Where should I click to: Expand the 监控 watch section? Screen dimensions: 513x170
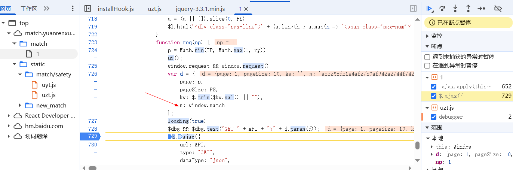427,36
